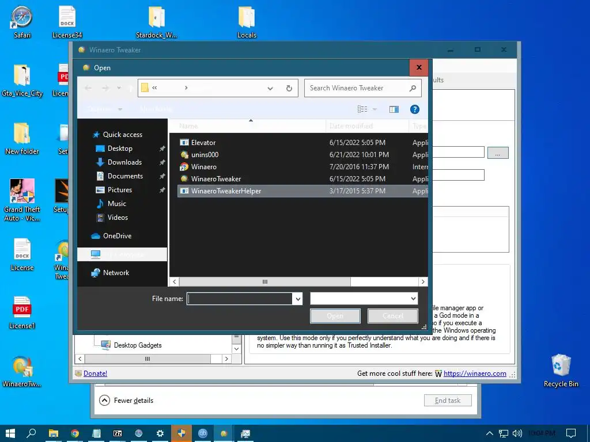Select the License docx desktop icon
The height and width of the screenshot is (442, 590).
[x=22, y=255]
